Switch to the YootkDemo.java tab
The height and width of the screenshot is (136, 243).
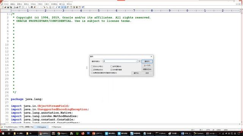click(x=11, y=127)
